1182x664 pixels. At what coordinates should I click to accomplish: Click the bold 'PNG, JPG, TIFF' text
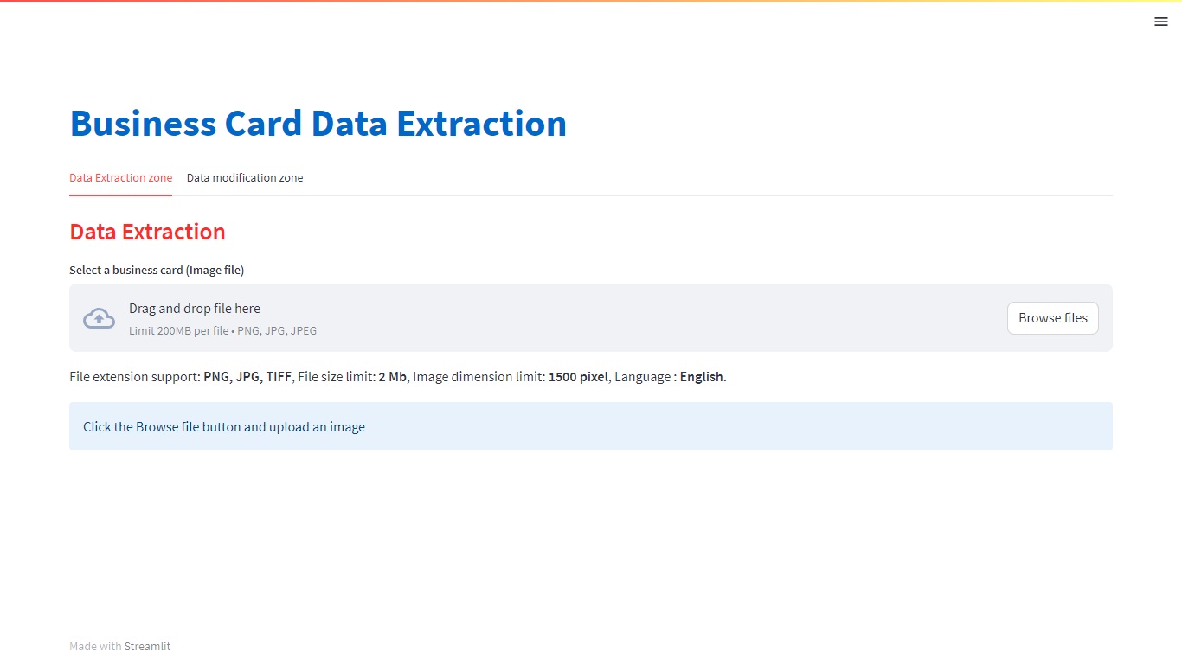coord(247,377)
